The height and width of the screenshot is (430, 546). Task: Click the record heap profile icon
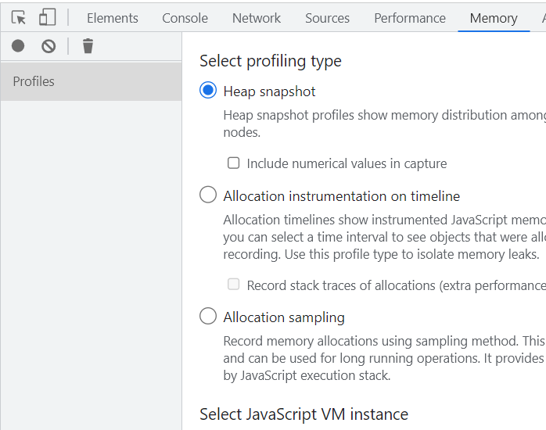coord(18,46)
